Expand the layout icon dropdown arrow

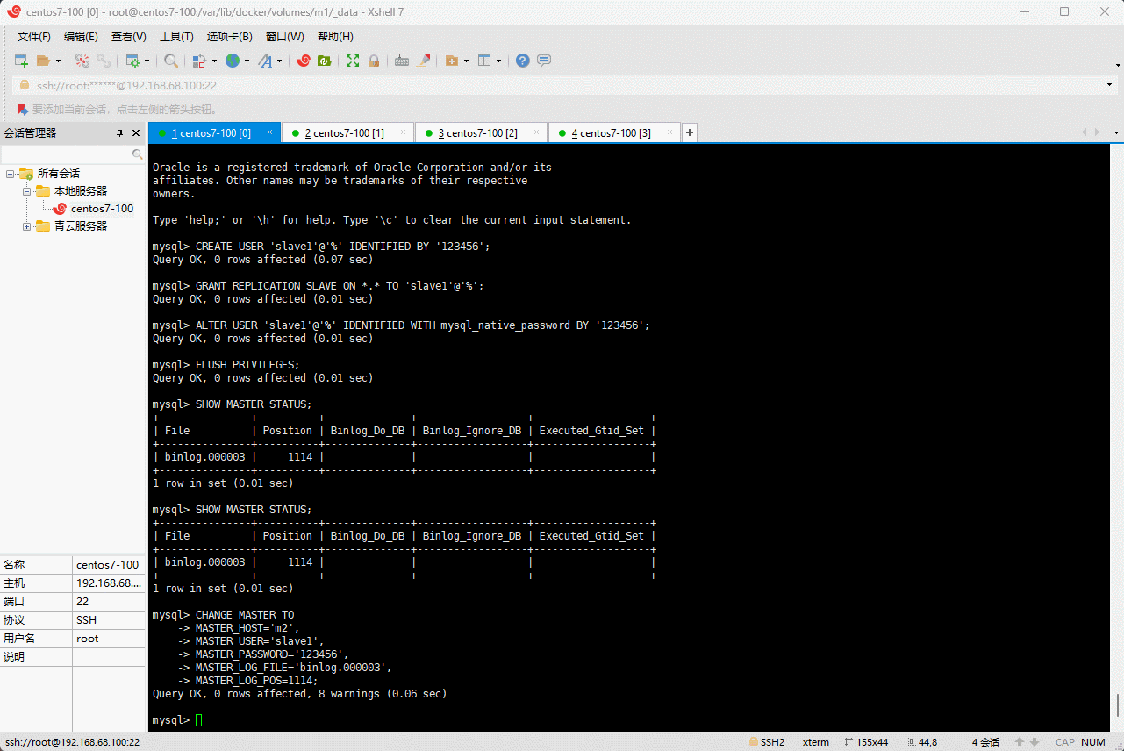pos(498,61)
